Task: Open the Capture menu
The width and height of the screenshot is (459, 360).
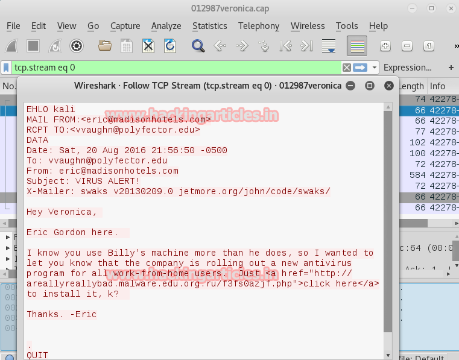Action: 125,26
